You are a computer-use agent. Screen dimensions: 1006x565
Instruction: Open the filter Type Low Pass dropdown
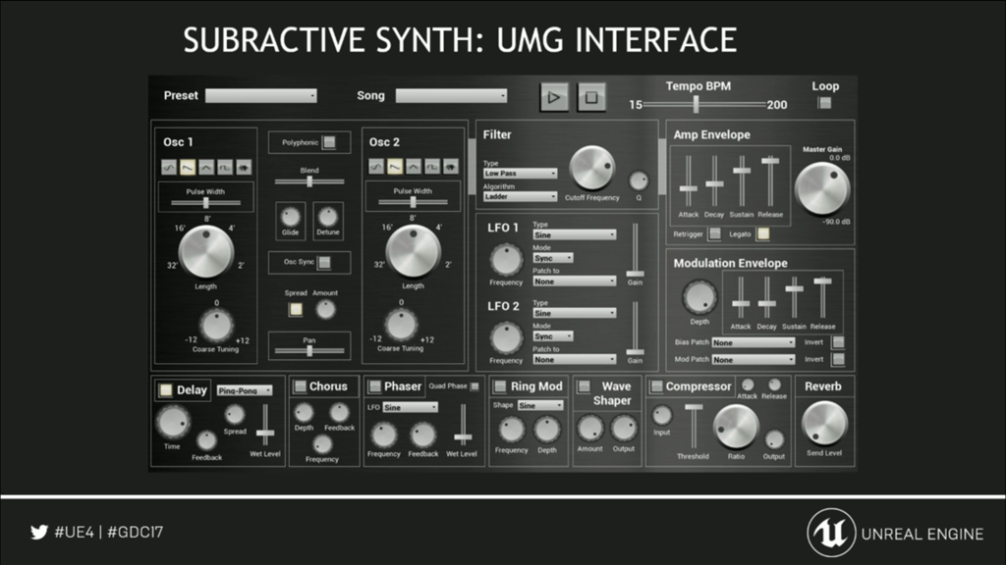[521, 173]
